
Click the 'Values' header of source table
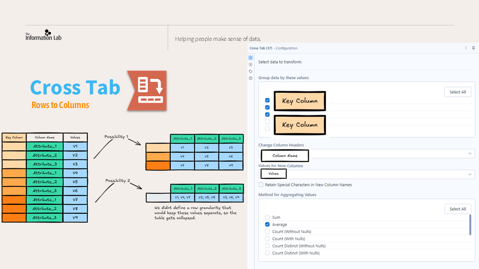pyautogui.click(x=75, y=137)
